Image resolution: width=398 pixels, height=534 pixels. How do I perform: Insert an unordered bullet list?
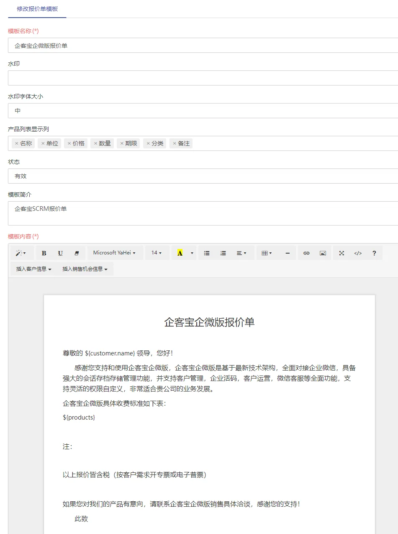click(x=207, y=253)
